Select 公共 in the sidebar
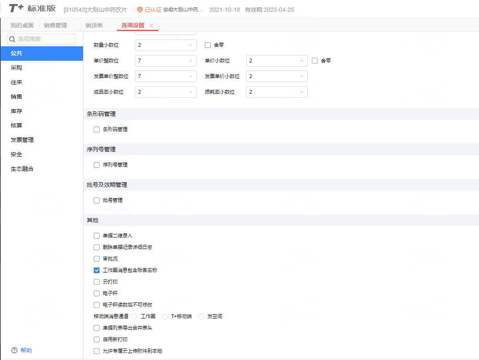This screenshot has width=479, height=360. click(x=42, y=54)
